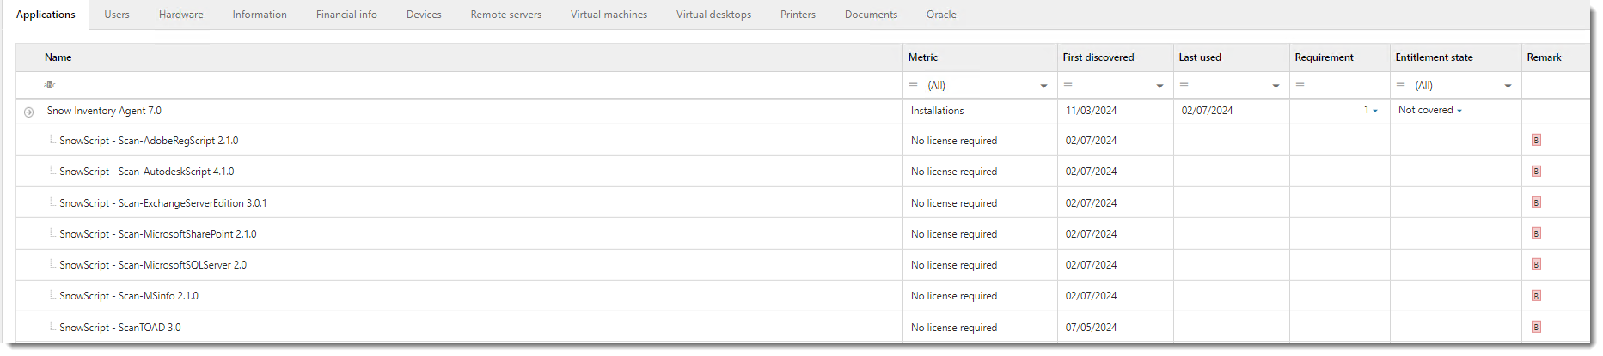This screenshot has width=1603, height=356.
Task: Open the Documents tab
Action: (x=871, y=15)
